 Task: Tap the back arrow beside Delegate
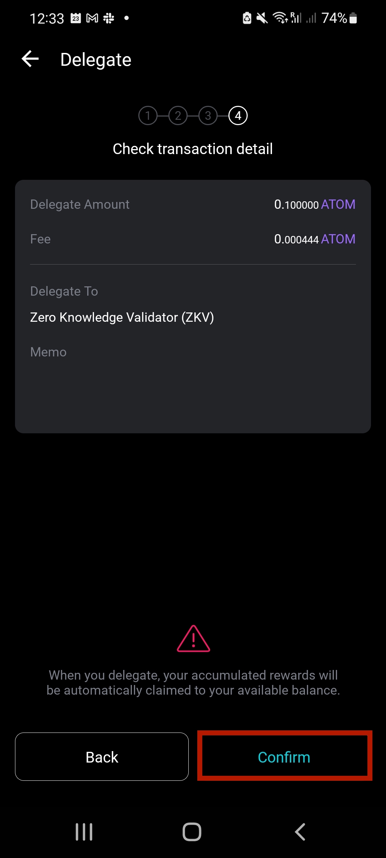pos(30,59)
